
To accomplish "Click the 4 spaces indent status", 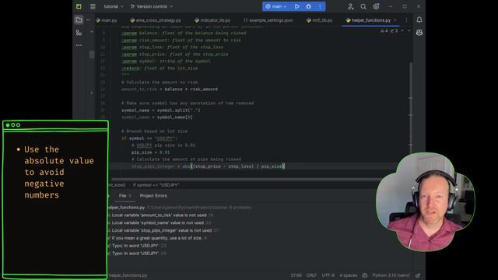I will coord(348,275).
